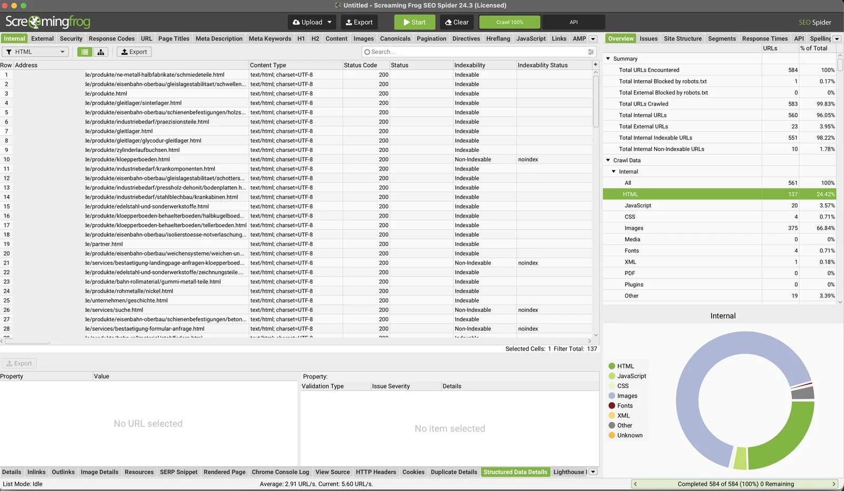The width and height of the screenshot is (844, 491).
Task: Sort by the Content Type column header
Action: click(295, 65)
